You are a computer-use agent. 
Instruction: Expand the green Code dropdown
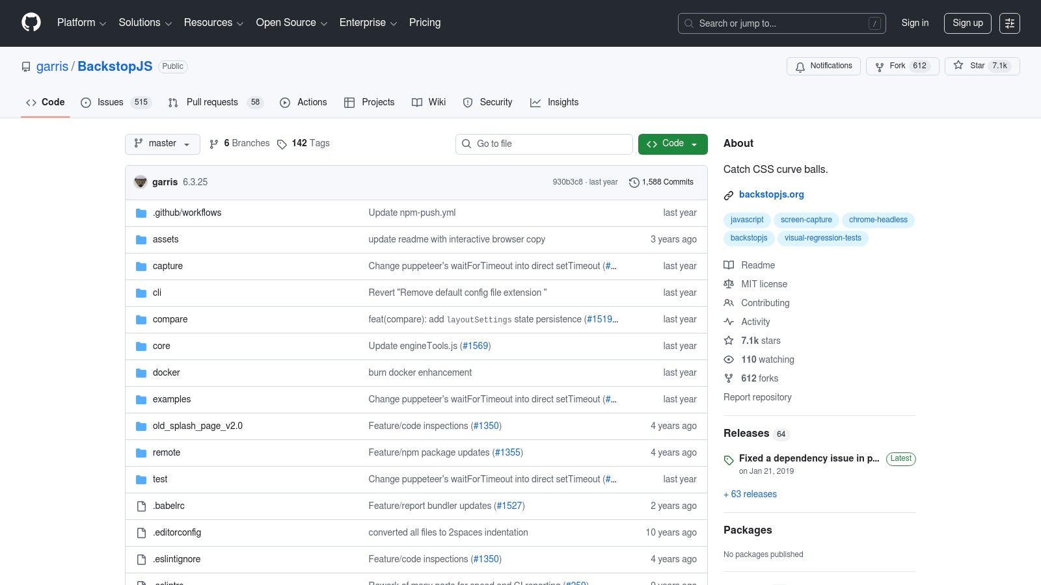672,144
